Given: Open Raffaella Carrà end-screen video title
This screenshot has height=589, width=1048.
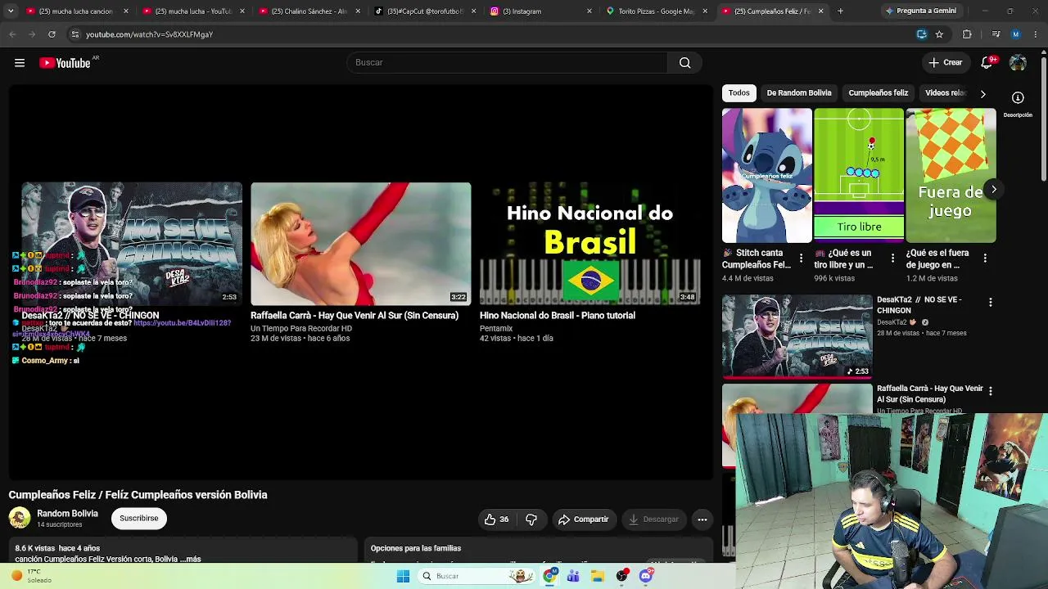Looking at the screenshot, I should pyautogui.click(x=355, y=316).
